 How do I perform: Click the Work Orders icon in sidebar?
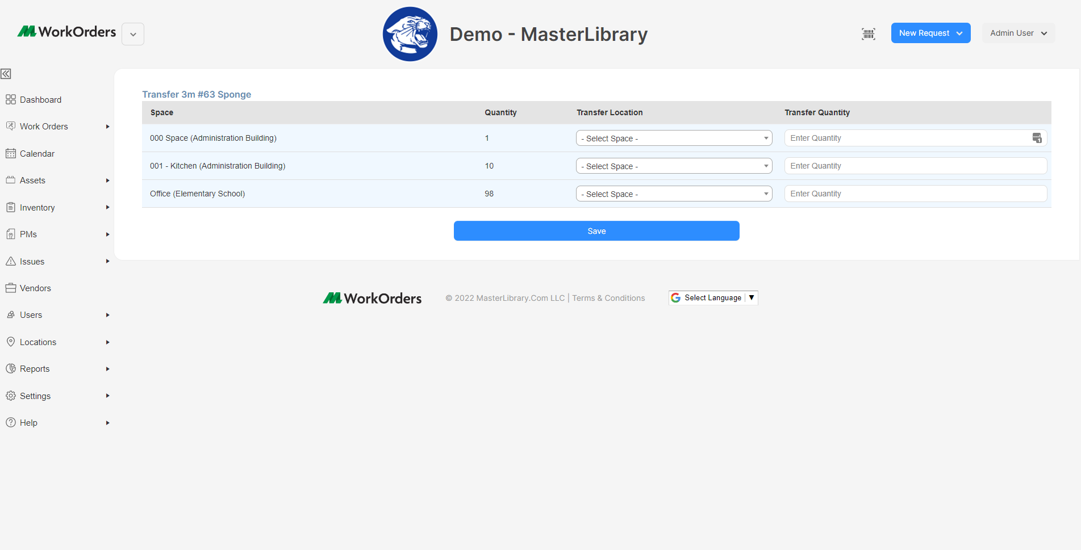point(10,126)
